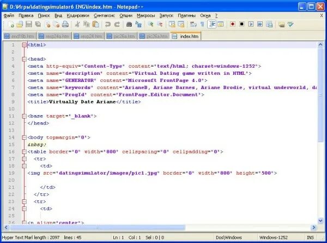Open the Опции menu

tap(126, 15)
